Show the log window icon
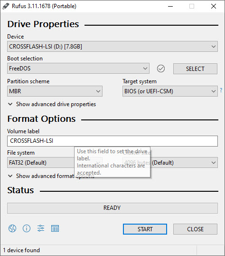Viewport: 225px width, 256px height. (x=55, y=228)
